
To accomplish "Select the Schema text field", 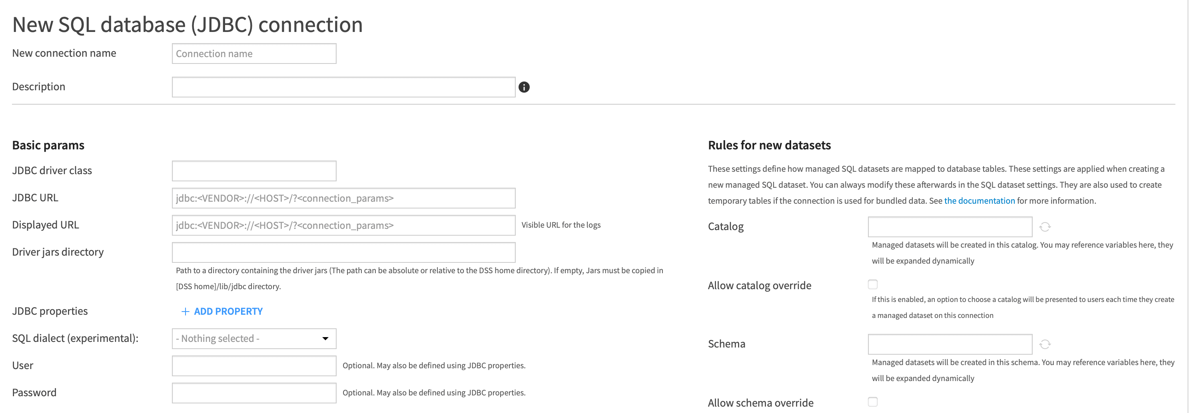I will point(950,344).
